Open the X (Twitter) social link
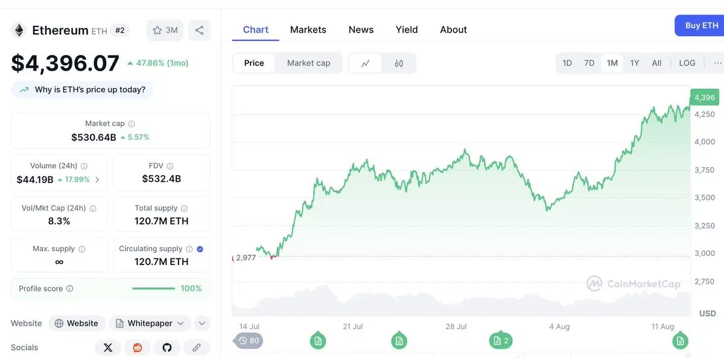The height and width of the screenshot is (358, 724). [x=108, y=348]
